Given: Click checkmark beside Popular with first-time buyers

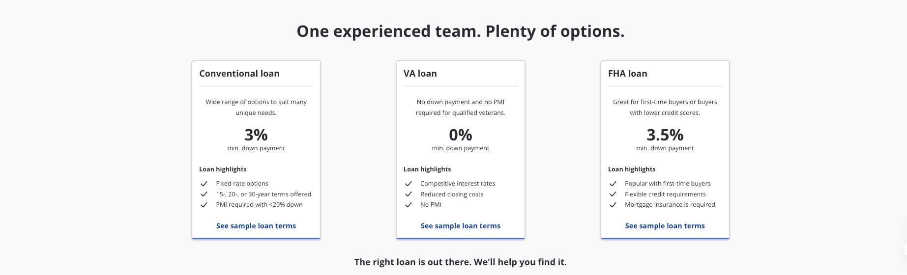Looking at the screenshot, I should click(613, 184).
